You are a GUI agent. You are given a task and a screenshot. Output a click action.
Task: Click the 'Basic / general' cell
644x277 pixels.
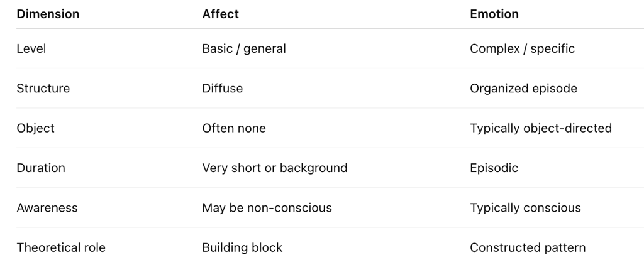[x=244, y=48]
